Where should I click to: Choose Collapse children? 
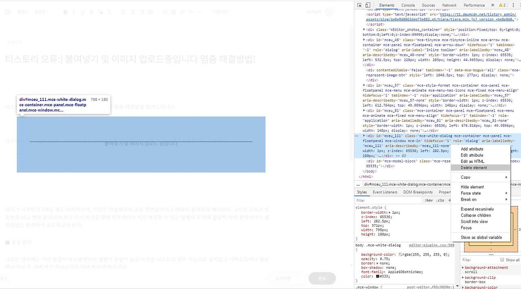(x=480, y=215)
